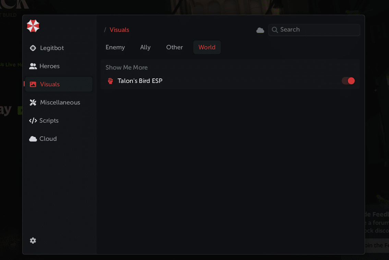Image resolution: width=389 pixels, height=260 pixels.
Task: Disable the Talon's Bird ESP toggle
Action: (348, 81)
